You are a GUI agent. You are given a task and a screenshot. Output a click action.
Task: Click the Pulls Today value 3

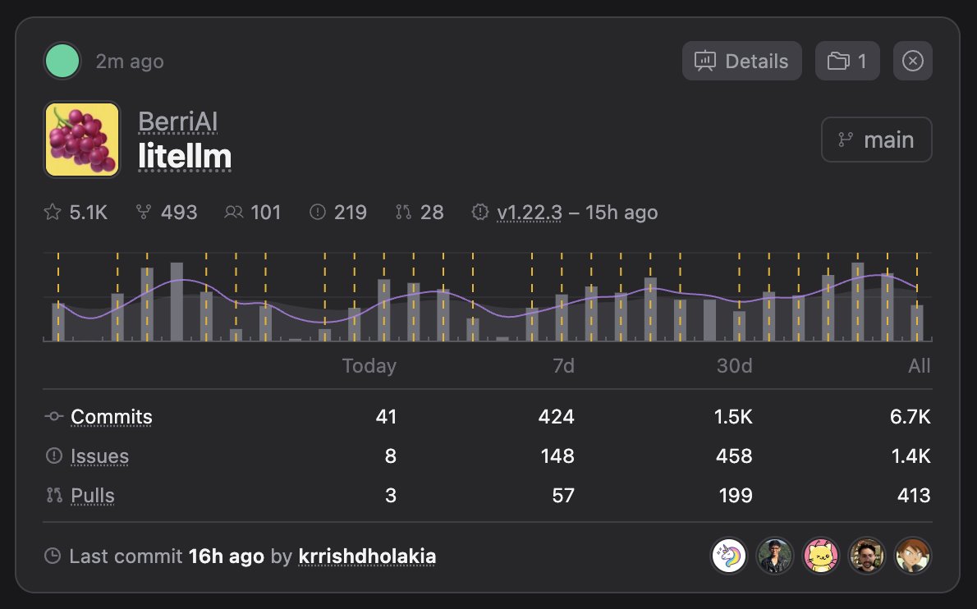(391, 496)
